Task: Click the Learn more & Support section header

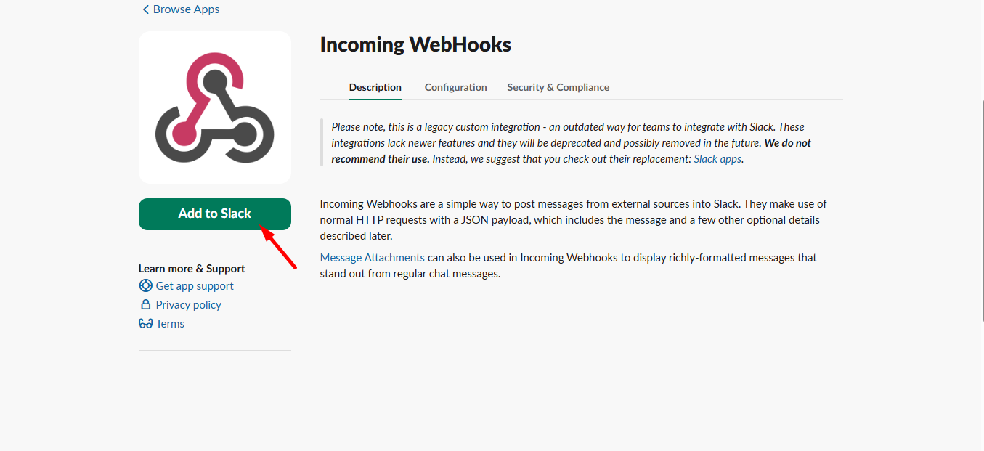Action: coord(191,268)
